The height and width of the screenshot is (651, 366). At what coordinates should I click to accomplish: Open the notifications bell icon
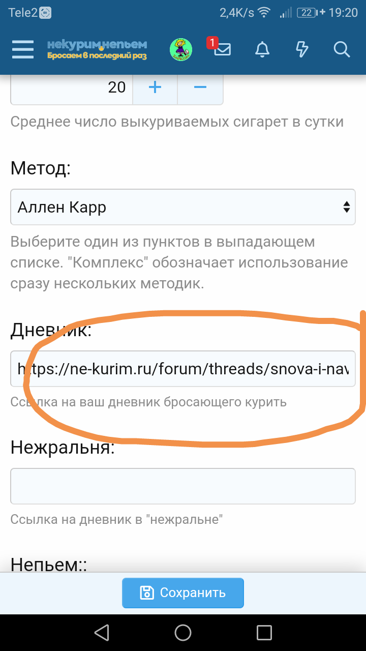[262, 49]
